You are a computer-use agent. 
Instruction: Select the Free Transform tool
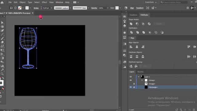(x=2, y=50)
